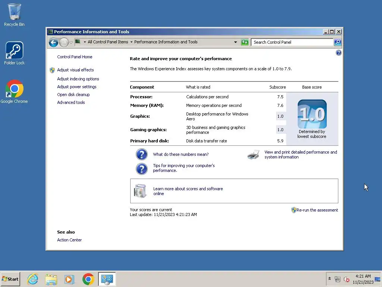This screenshot has height=287, width=382.
Task: Open Control Panel Home link
Action: click(75, 57)
